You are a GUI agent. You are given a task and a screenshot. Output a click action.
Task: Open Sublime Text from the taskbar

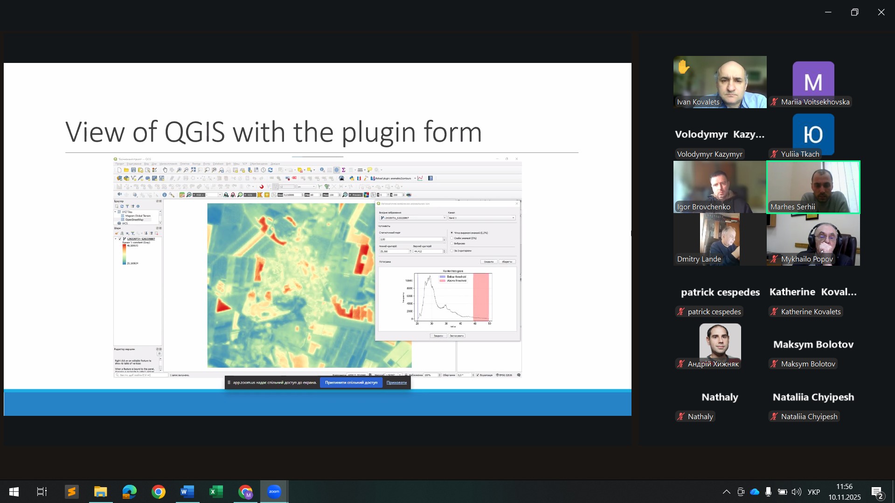pyautogui.click(x=71, y=492)
